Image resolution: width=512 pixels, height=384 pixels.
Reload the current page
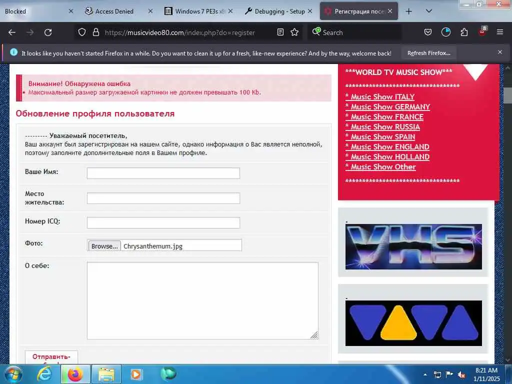tap(48, 32)
